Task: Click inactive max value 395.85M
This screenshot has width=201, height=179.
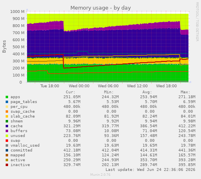Action: coord(187,165)
